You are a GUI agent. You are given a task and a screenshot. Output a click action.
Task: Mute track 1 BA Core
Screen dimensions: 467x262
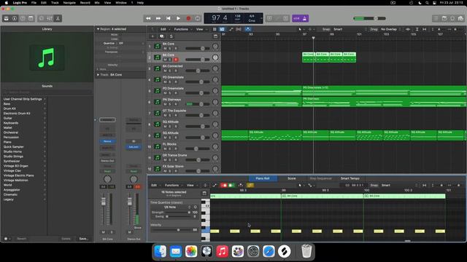click(x=165, y=49)
